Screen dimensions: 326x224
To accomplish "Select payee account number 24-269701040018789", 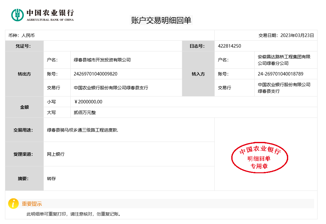I will point(280,74).
